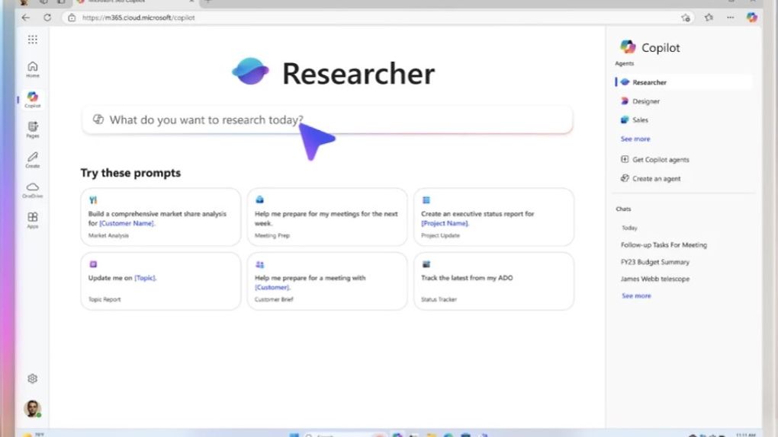Choose the Sales agent
This screenshot has height=437, width=778.
(x=640, y=120)
